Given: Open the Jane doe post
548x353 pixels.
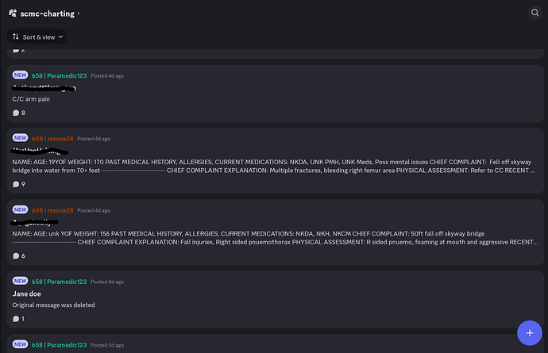Looking at the screenshot, I should [x=275, y=300].
